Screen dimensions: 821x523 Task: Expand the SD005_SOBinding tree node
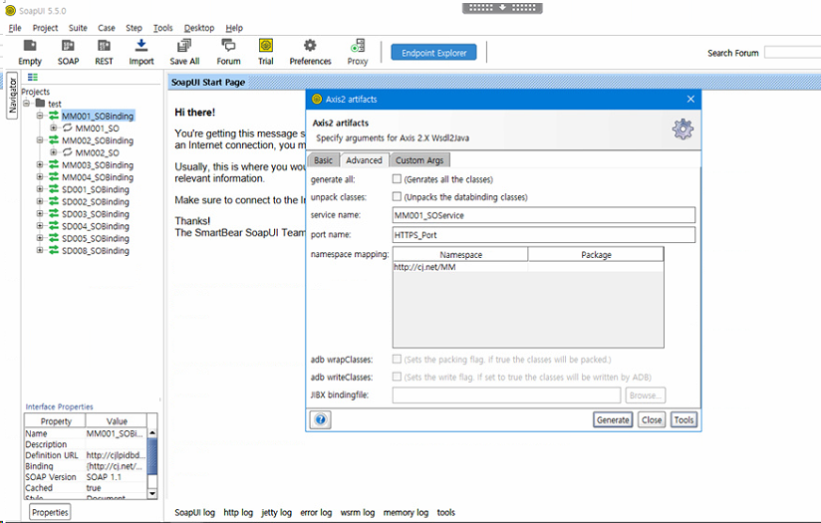point(39,238)
